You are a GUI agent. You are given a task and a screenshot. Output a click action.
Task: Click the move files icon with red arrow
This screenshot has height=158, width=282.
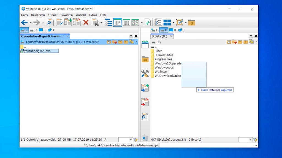pos(77,23)
